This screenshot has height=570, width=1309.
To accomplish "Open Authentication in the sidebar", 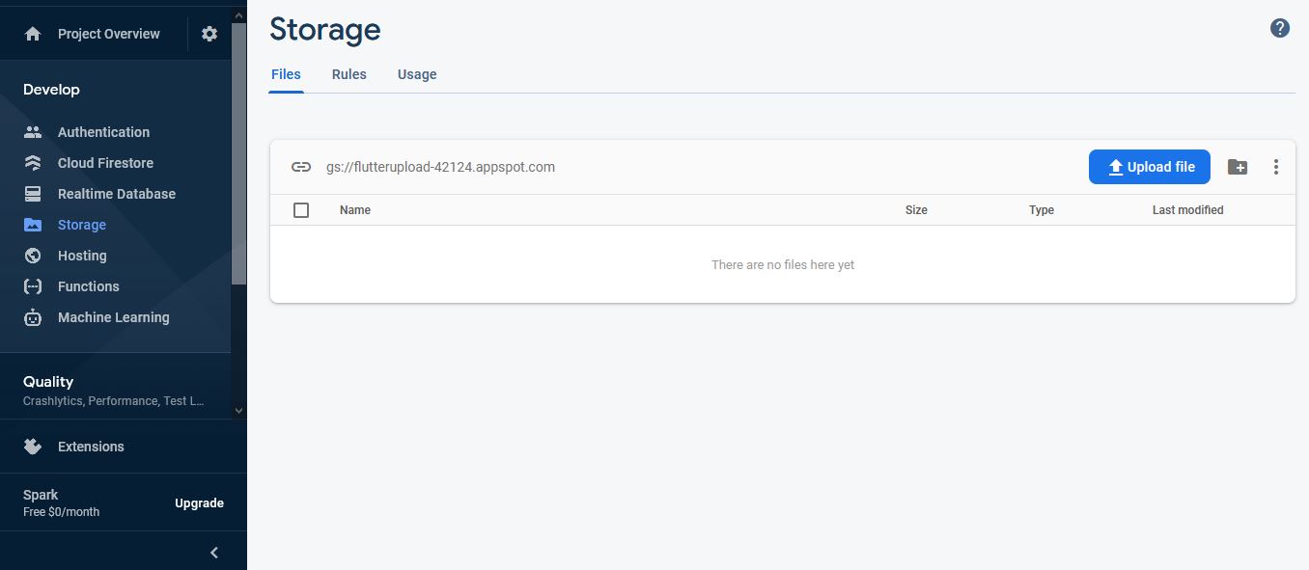I will tap(103, 132).
